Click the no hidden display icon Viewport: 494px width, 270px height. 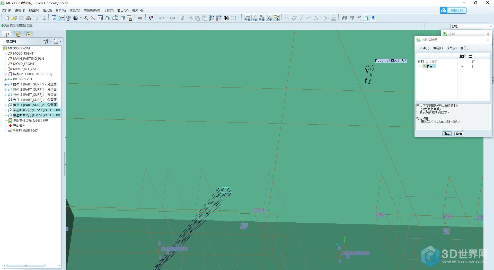pyautogui.click(x=359, y=18)
